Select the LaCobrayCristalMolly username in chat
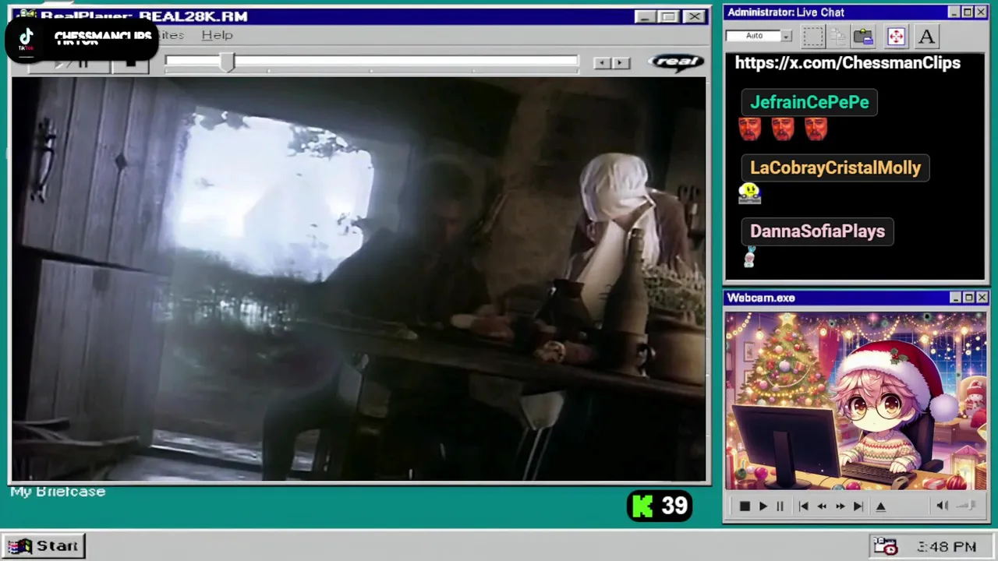The image size is (998, 561). click(x=835, y=168)
